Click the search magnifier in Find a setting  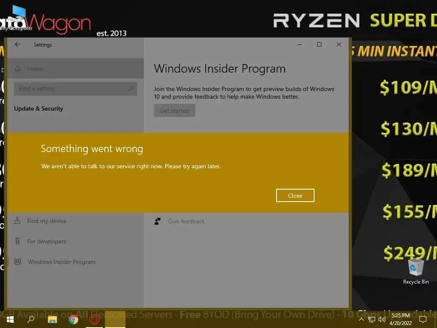tap(131, 89)
